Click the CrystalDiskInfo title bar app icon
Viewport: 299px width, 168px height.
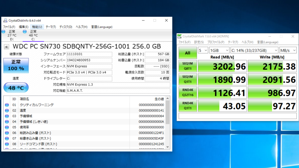tap(5, 21)
